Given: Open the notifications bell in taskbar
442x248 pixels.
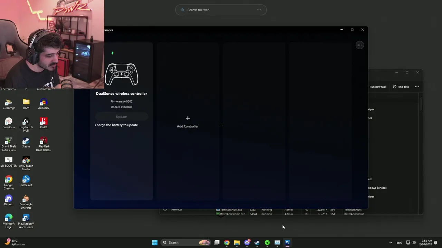Looking at the screenshot, I should [436, 242].
